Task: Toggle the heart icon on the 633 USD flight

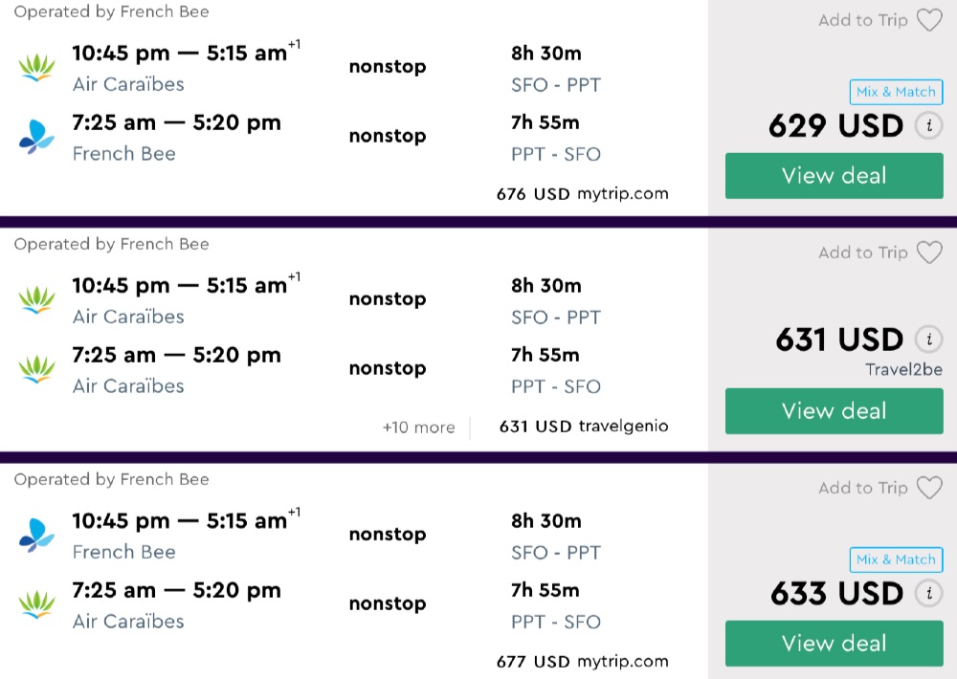Action: (x=929, y=488)
